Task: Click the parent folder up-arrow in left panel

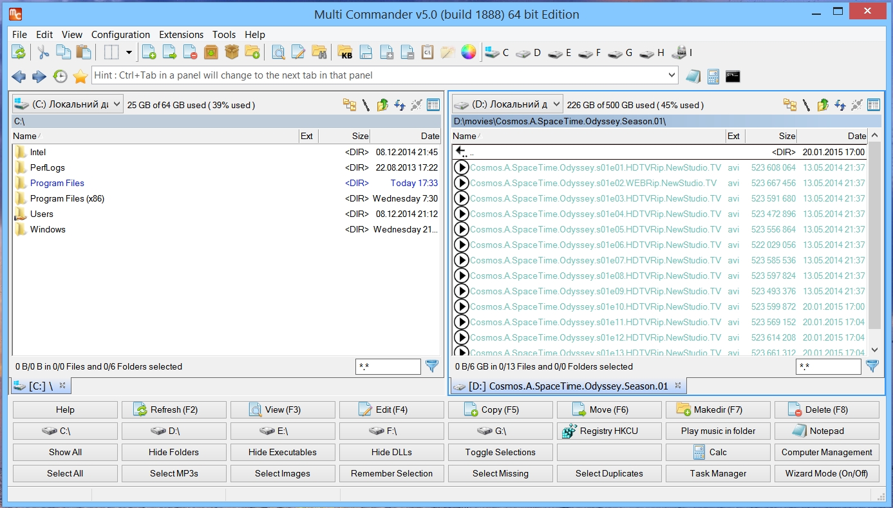Action: tap(382, 105)
